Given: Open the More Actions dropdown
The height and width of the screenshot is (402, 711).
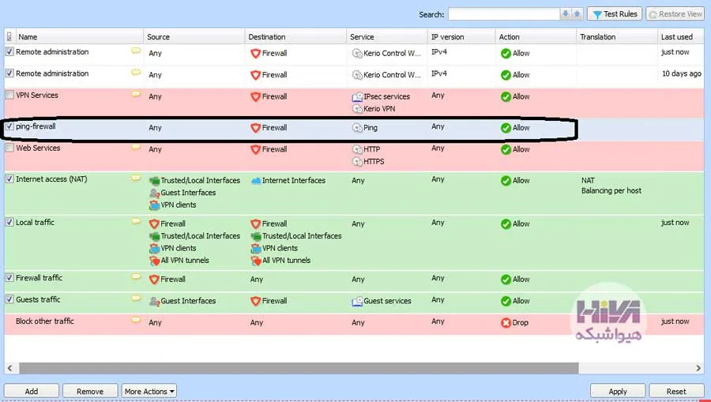Looking at the screenshot, I should [149, 391].
